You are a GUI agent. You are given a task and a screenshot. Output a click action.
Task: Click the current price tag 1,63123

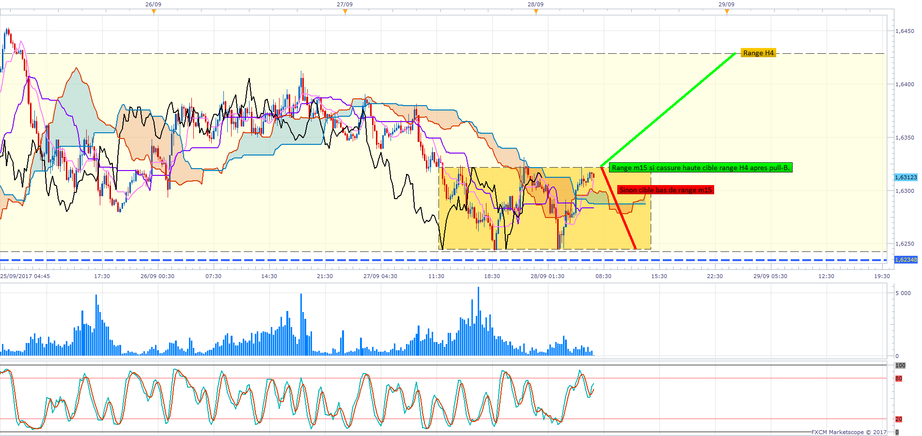pos(906,177)
